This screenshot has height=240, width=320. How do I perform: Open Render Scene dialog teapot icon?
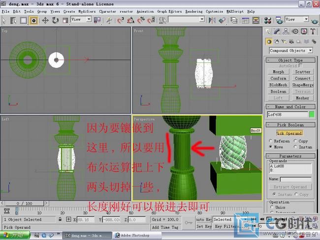pos(279,20)
